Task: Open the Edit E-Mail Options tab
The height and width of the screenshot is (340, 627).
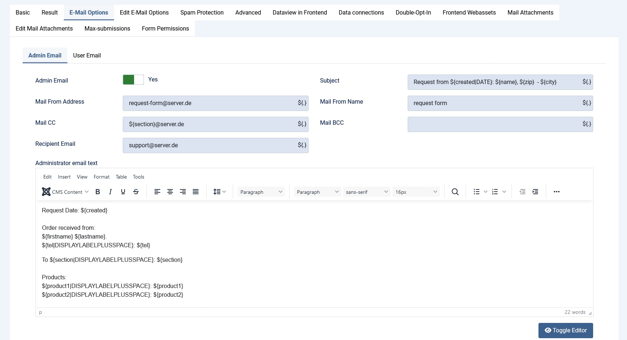Action: pos(144,12)
